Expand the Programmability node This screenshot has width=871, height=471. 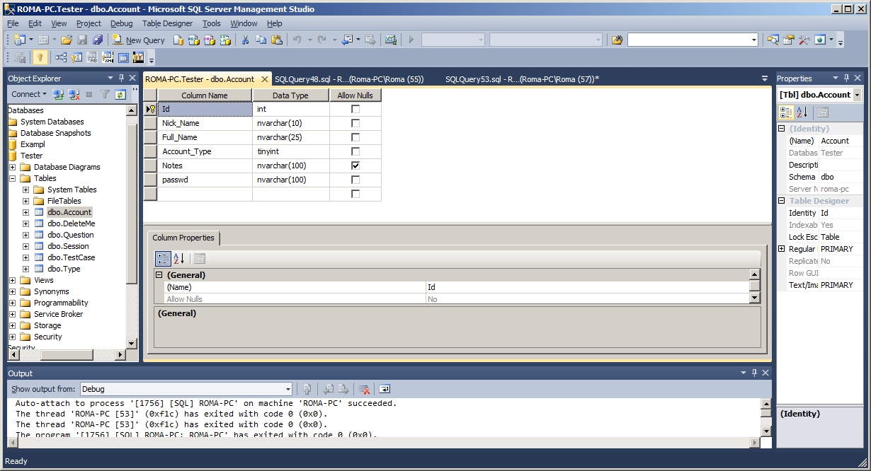point(13,303)
